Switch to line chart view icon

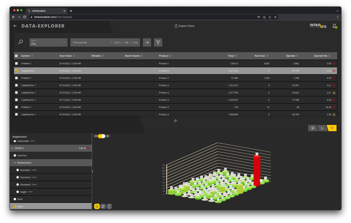point(322,128)
